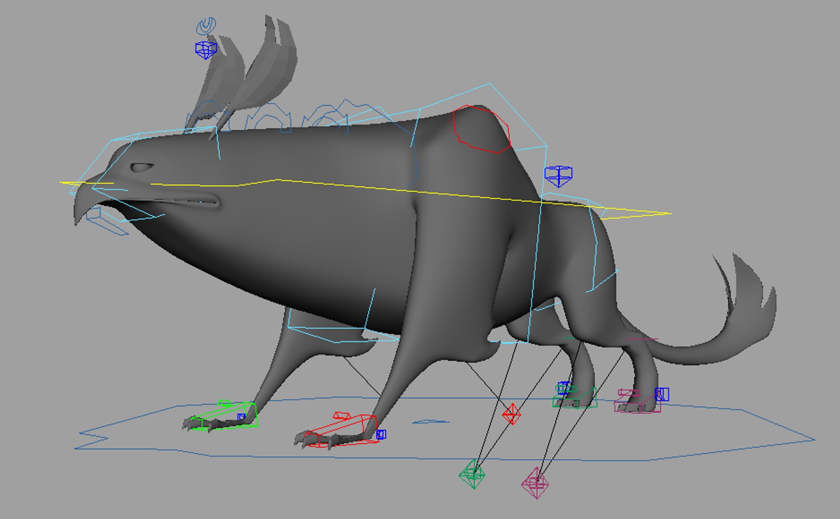Select the blue cube control above the hindquarters
Image resolution: width=840 pixels, height=519 pixels.
(558, 176)
